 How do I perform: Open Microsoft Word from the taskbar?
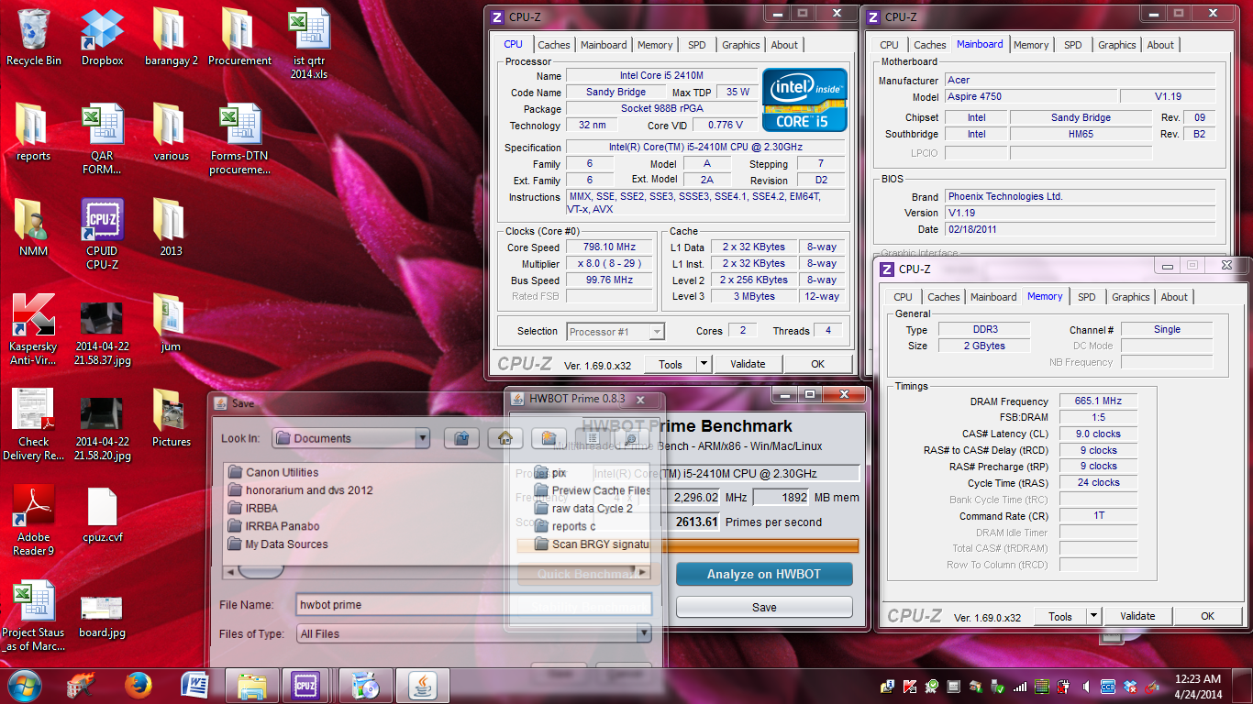click(x=194, y=685)
